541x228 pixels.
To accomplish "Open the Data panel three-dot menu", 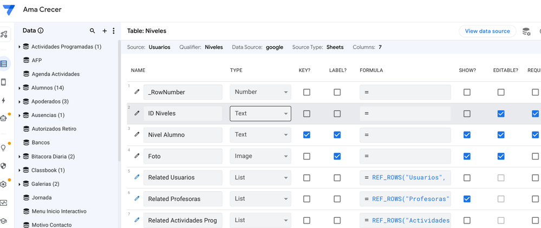I will click(x=114, y=31).
